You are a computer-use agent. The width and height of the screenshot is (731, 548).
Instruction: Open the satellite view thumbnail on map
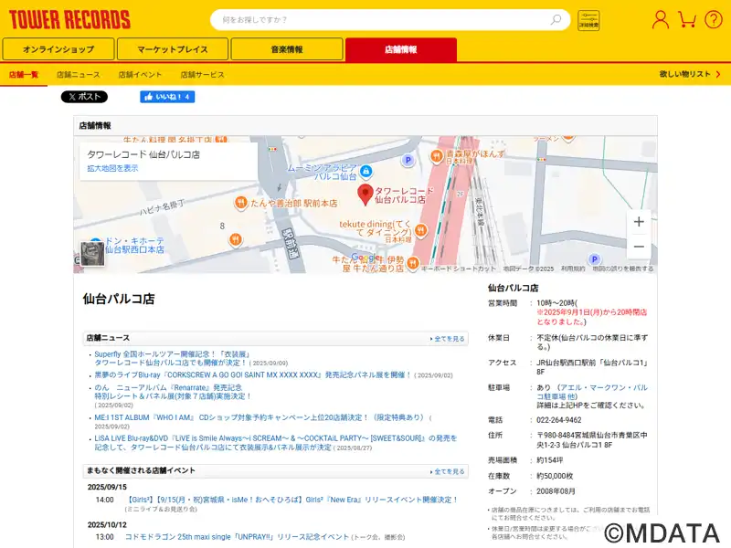coord(92,254)
